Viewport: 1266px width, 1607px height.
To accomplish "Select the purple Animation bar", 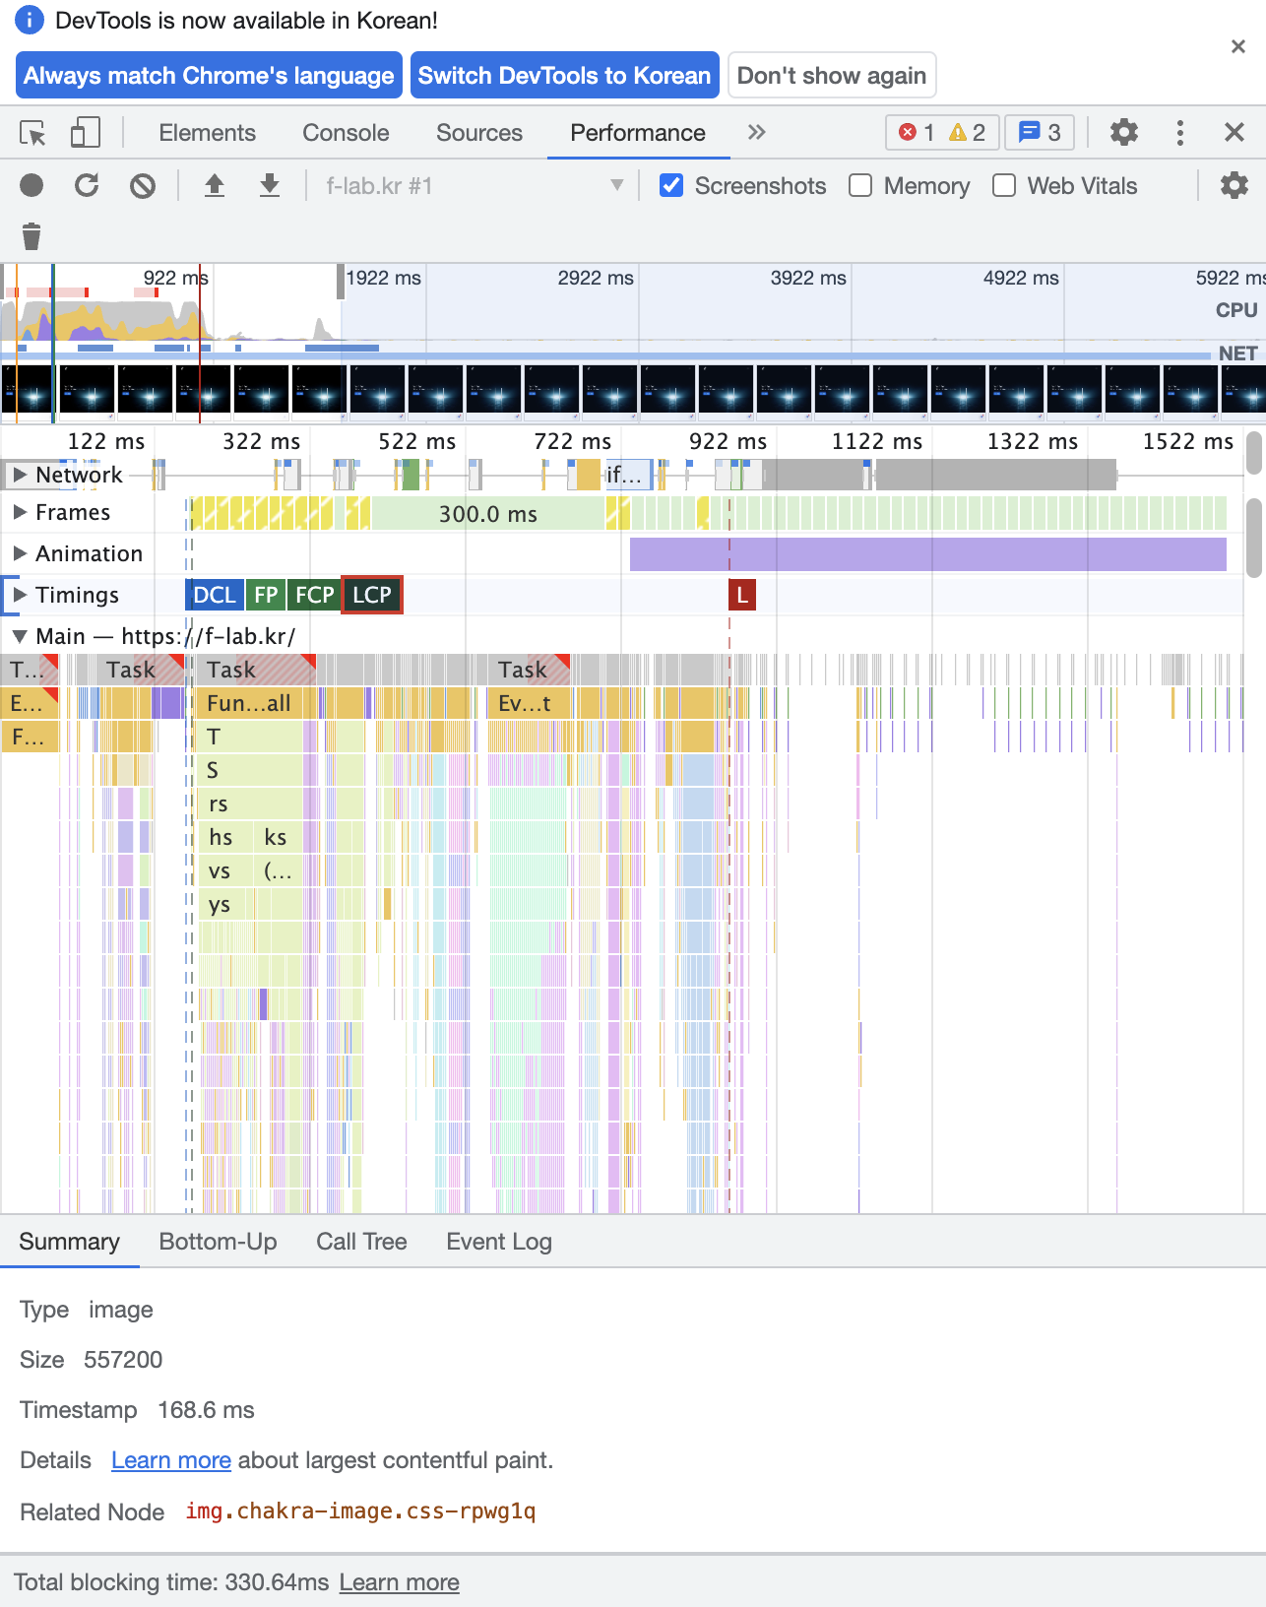I will click(x=927, y=553).
